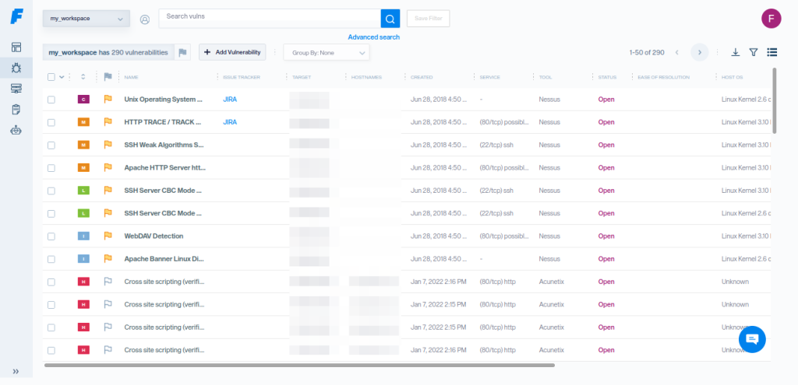Open the funnel filter icon
The width and height of the screenshot is (798, 385).
point(754,52)
